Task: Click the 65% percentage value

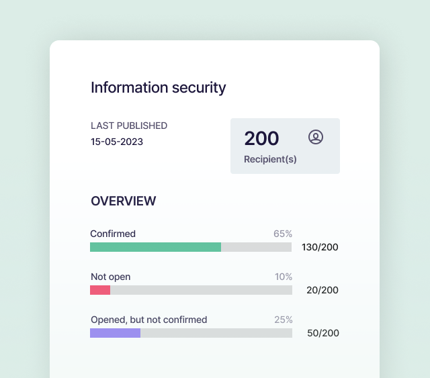Action: pyautogui.click(x=283, y=234)
